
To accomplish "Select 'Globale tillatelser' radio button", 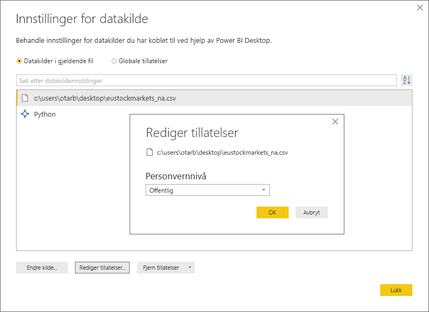I will [114, 61].
